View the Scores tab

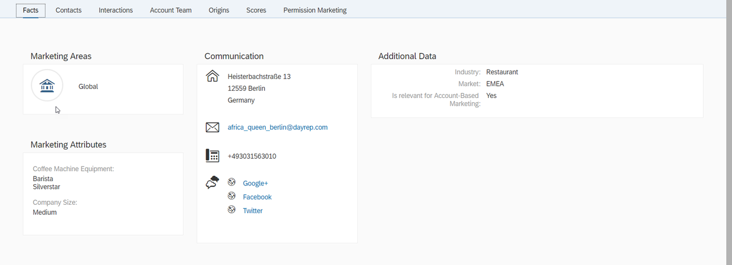click(256, 10)
